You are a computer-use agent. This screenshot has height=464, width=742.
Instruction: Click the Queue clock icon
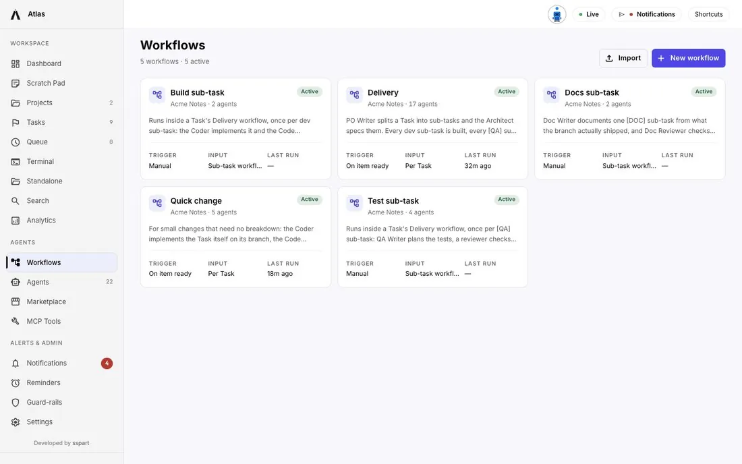coord(16,142)
